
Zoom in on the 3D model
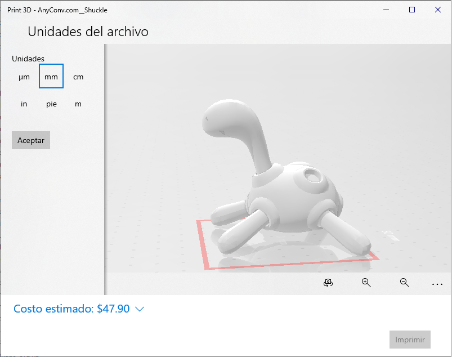pos(366,283)
